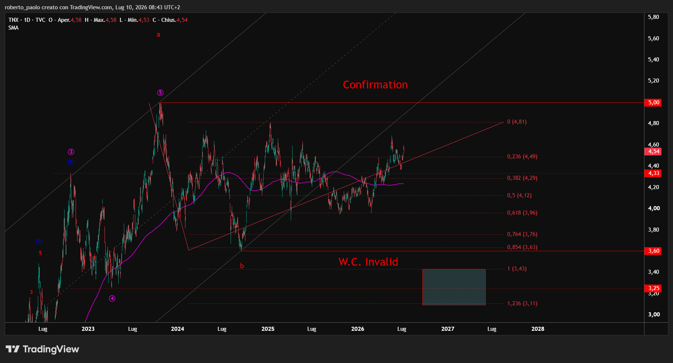Click the 4,60 price axis label
The image size is (673, 363).
pos(653,145)
